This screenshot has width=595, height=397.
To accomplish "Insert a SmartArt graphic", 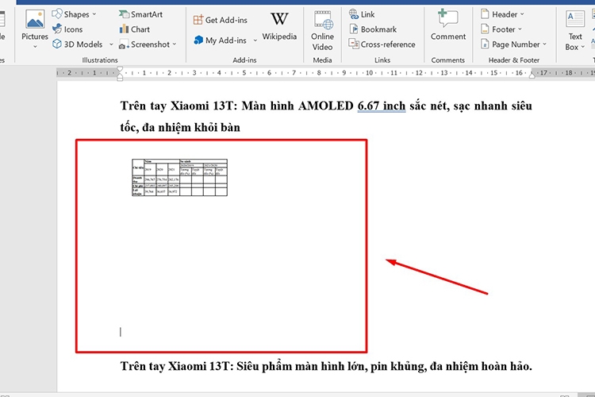I will pyautogui.click(x=140, y=14).
